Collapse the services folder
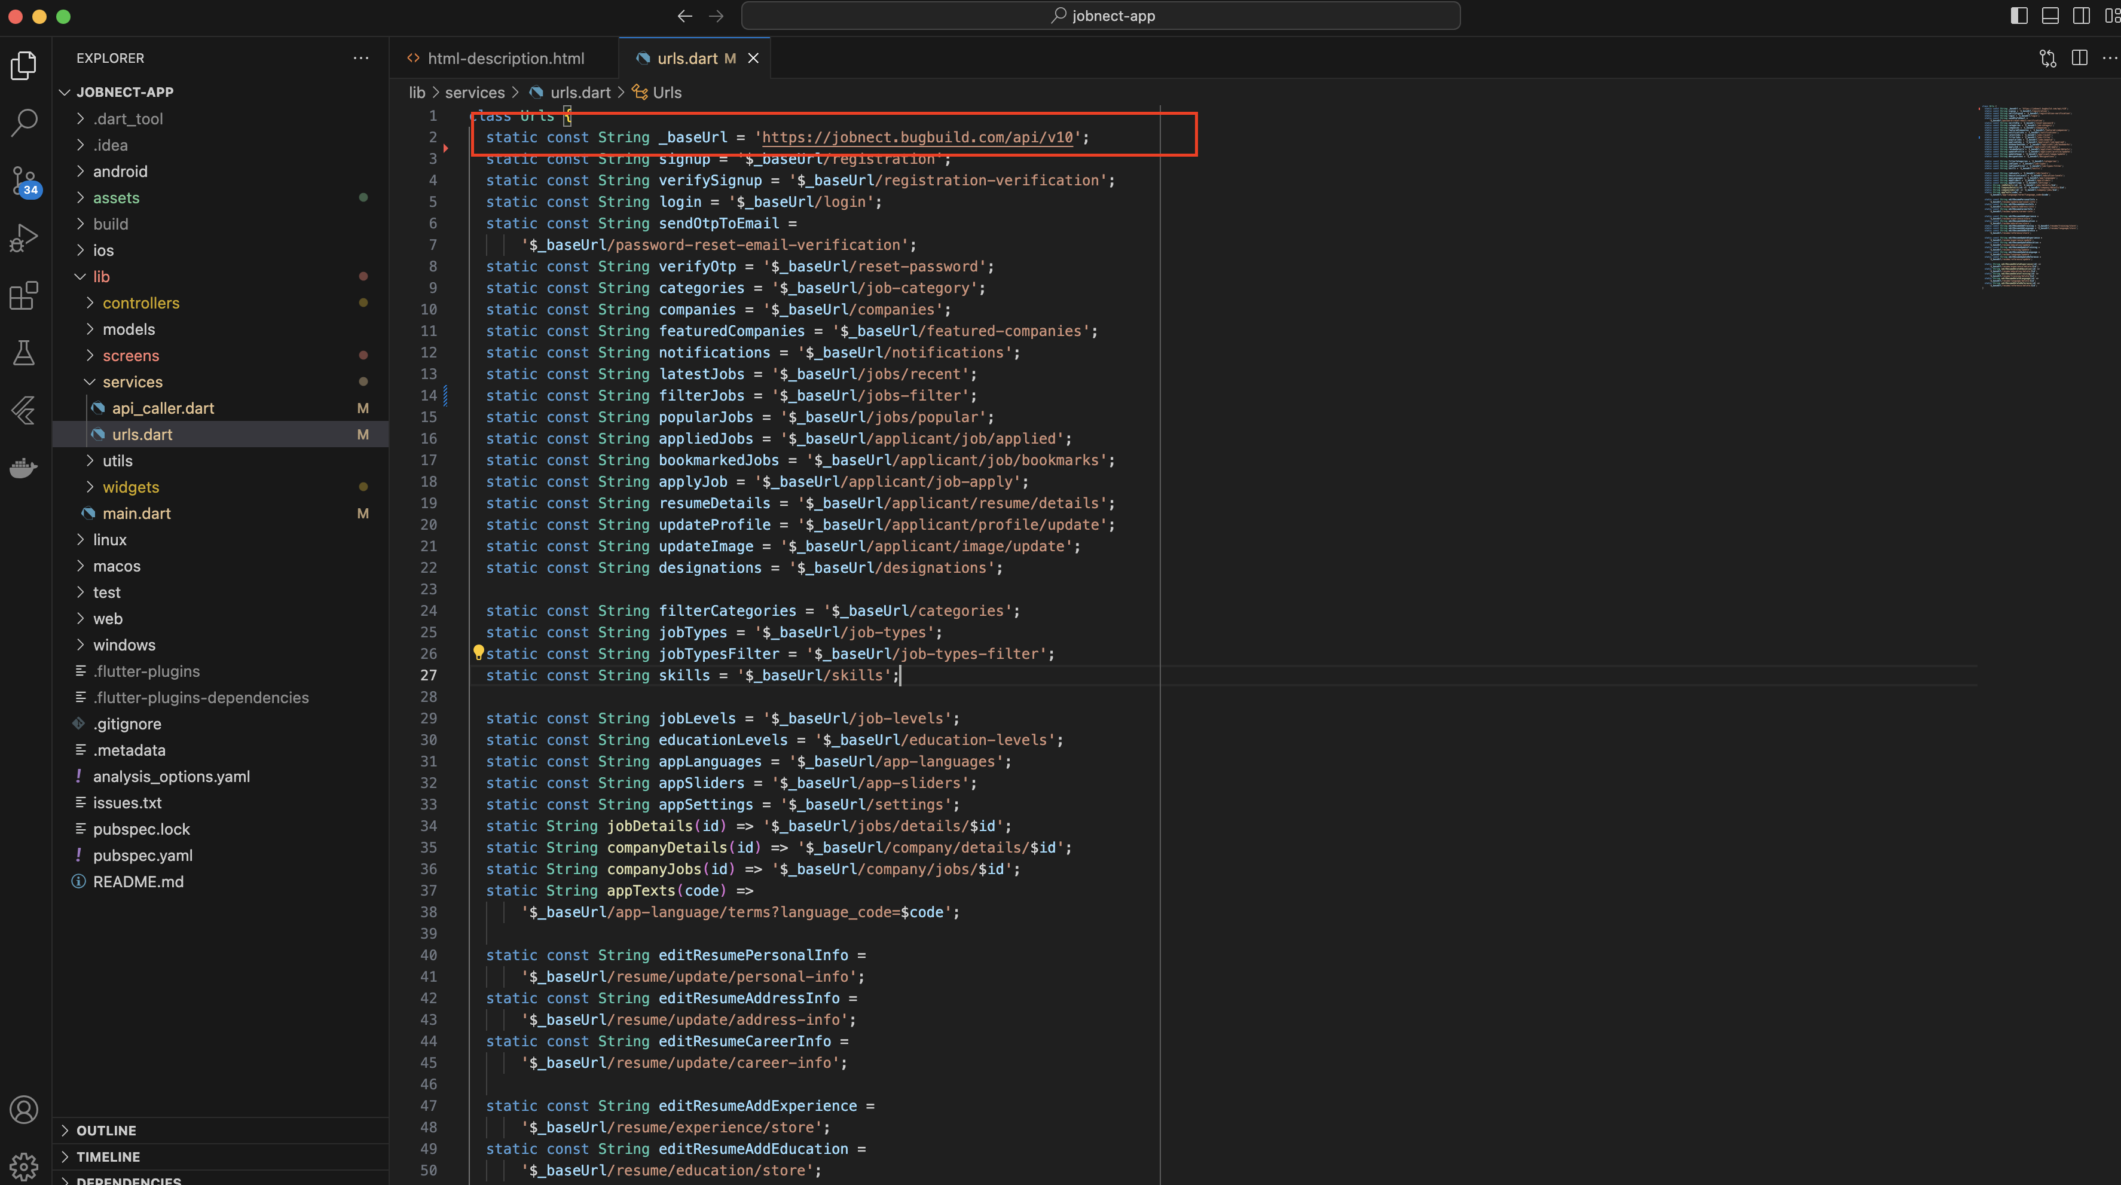This screenshot has width=2121, height=1185. pos(132,382)
